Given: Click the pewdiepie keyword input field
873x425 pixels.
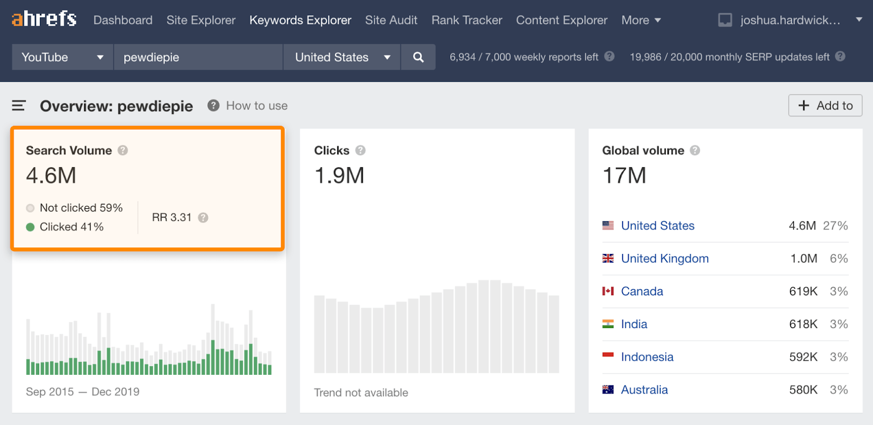Looking at the screenshot, I should click(x=198, y=57).
